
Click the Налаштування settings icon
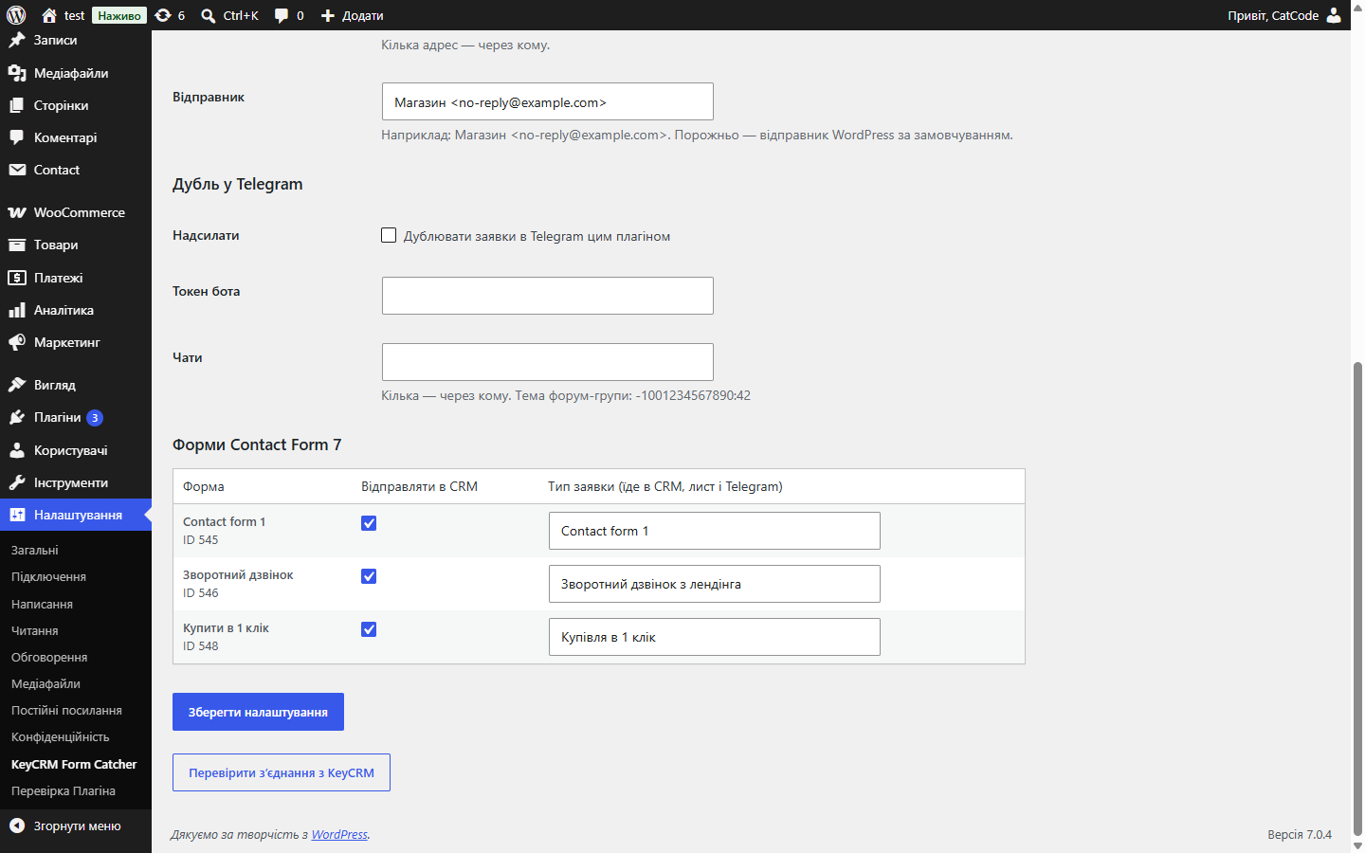click(x=17, y=515)
